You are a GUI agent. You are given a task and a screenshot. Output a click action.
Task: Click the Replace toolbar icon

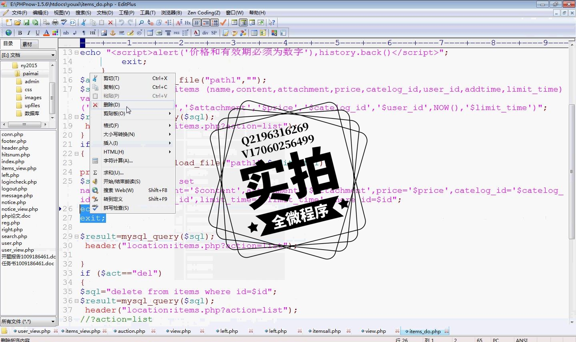[150, 22]
